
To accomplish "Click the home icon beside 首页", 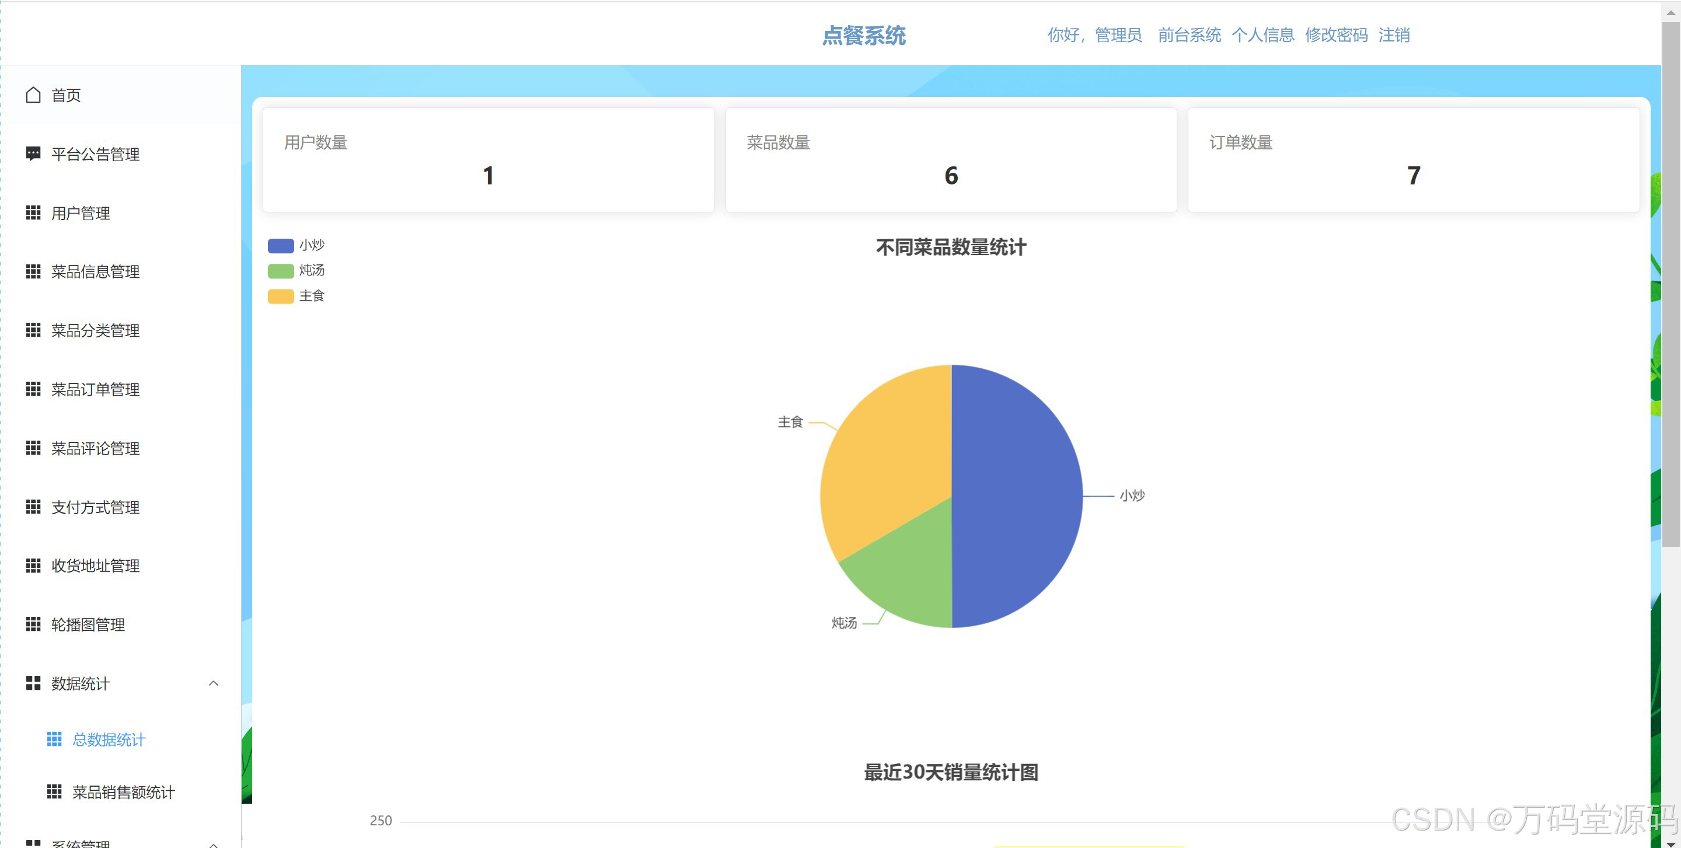I will [x=33, y=95].
